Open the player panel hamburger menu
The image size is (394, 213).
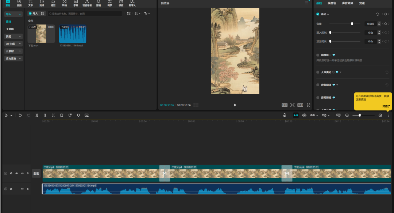click(x=307, y=3)
